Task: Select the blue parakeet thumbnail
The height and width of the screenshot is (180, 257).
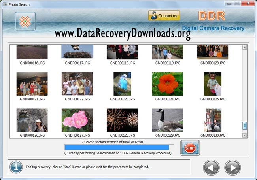Action: [122, 84]
